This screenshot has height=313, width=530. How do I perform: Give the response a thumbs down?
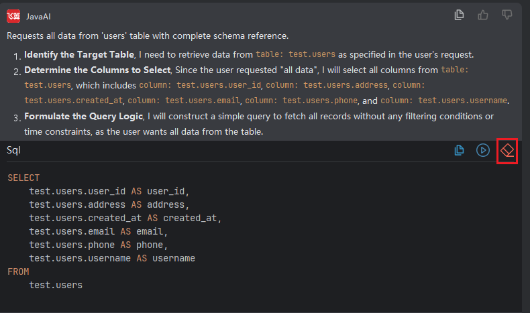507,15
